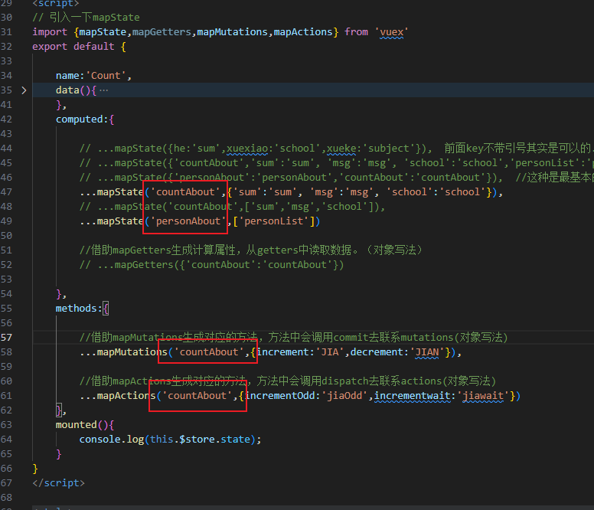Click the mapGetters comment on line 52
The image size is (594, 510).
[x=212, y=265]
